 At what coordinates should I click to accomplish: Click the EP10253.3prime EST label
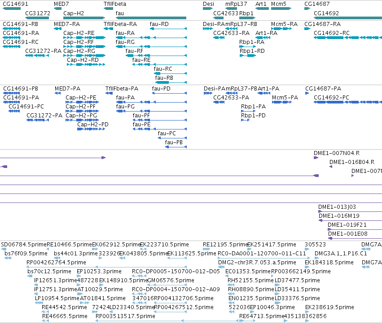coord(99,271)
